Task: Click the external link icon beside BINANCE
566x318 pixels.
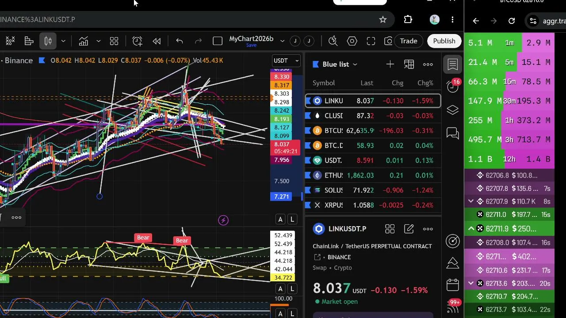Action: pyautogui.click(x=317, y=257)
